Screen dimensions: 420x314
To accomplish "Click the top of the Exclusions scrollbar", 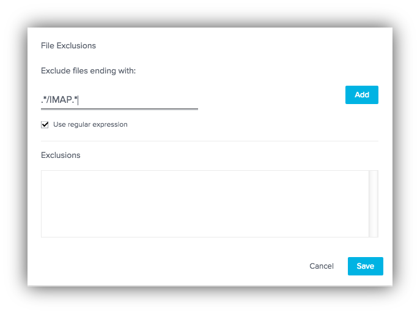I will 373,175.
